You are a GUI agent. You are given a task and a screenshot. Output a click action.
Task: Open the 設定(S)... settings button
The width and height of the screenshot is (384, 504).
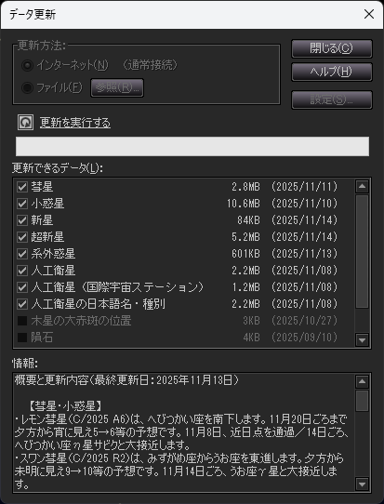click(x=332, y=100)
